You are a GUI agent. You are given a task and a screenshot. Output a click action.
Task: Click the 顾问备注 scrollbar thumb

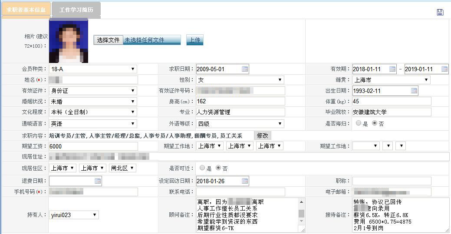301,213
